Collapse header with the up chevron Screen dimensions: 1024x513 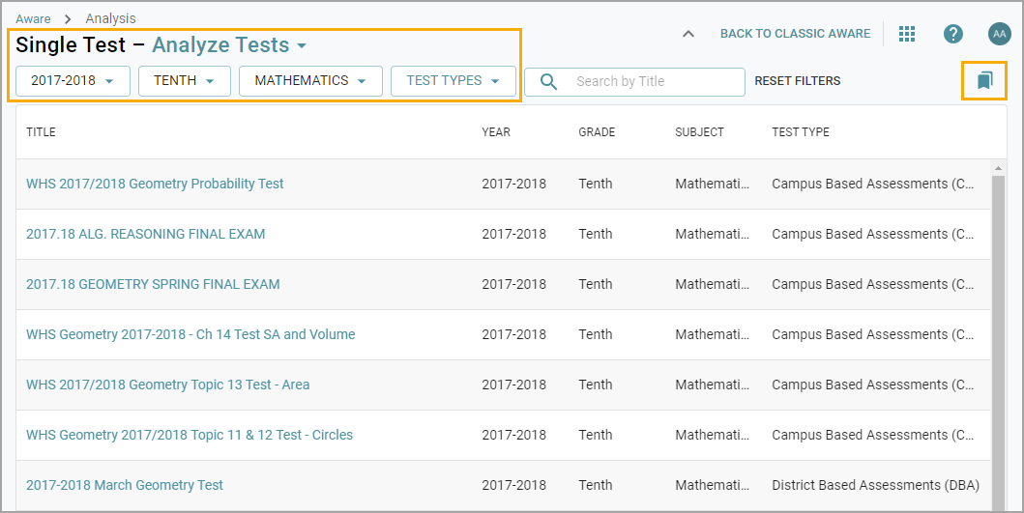(x=688, y=34)
